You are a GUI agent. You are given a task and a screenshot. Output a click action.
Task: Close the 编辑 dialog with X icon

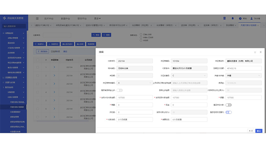coord(260,52)
